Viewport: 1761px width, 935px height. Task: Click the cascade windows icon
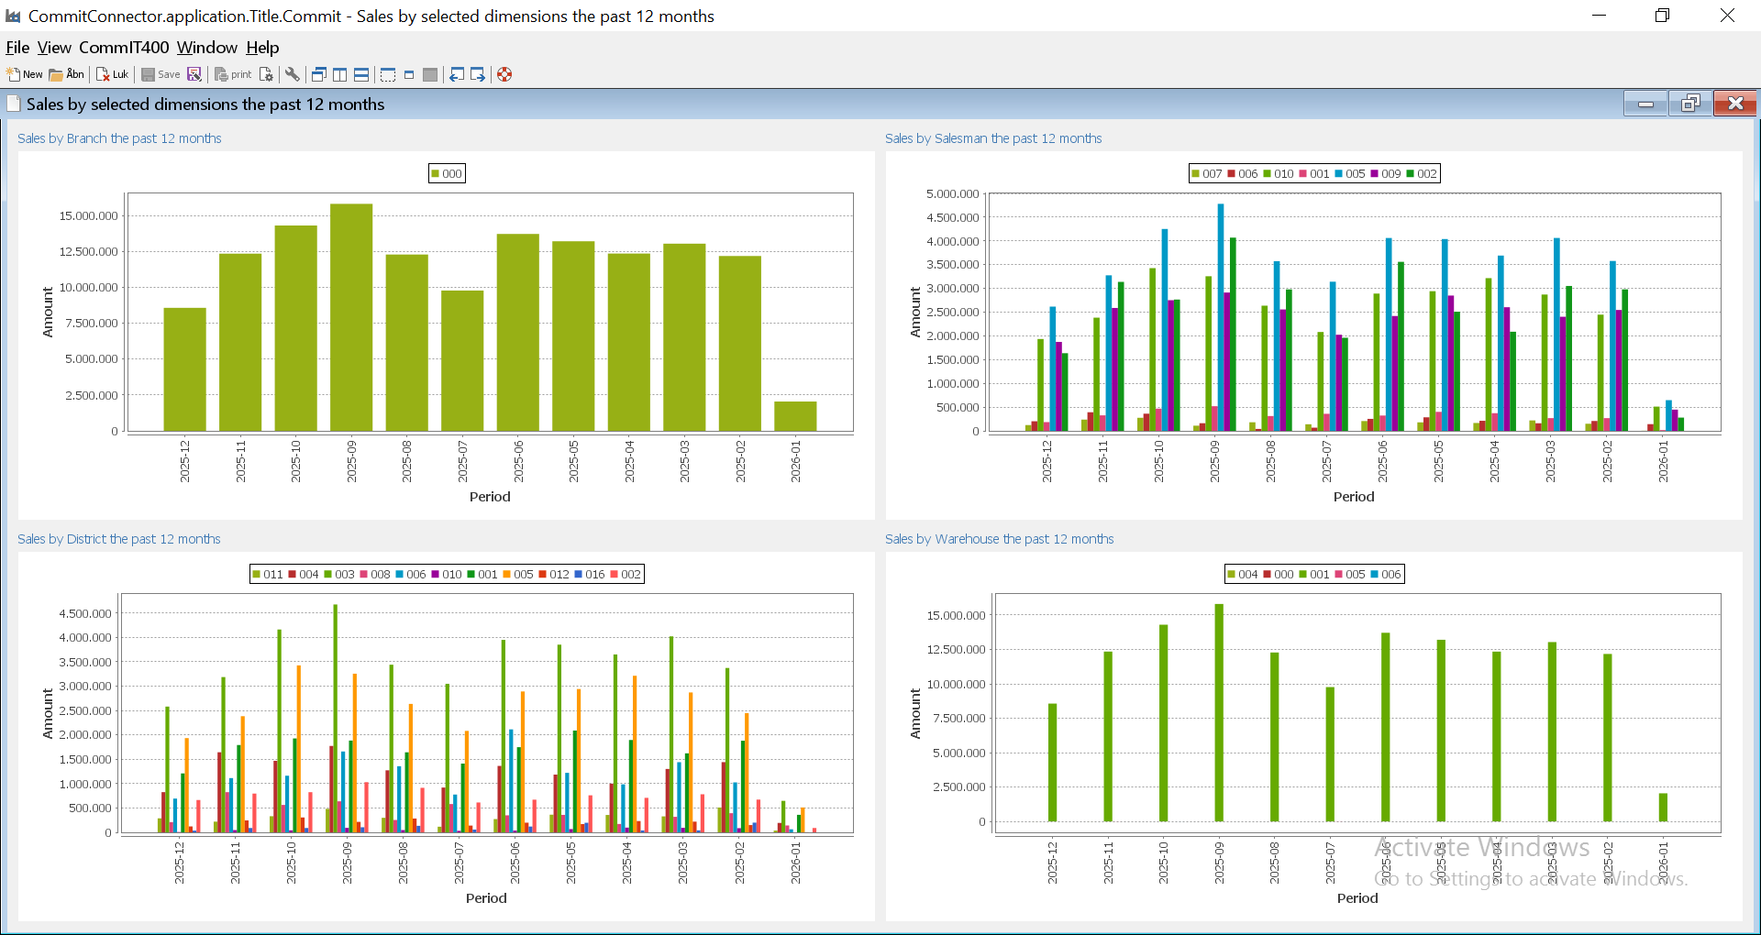tap(319, 74)
